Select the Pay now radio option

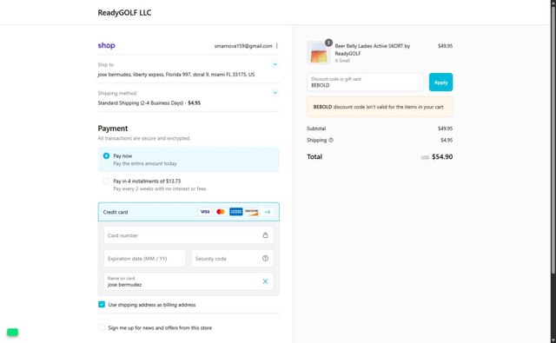pyautogui.click(x=106, y=155)
